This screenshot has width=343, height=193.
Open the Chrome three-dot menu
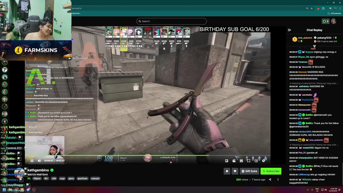pos(340,9)
